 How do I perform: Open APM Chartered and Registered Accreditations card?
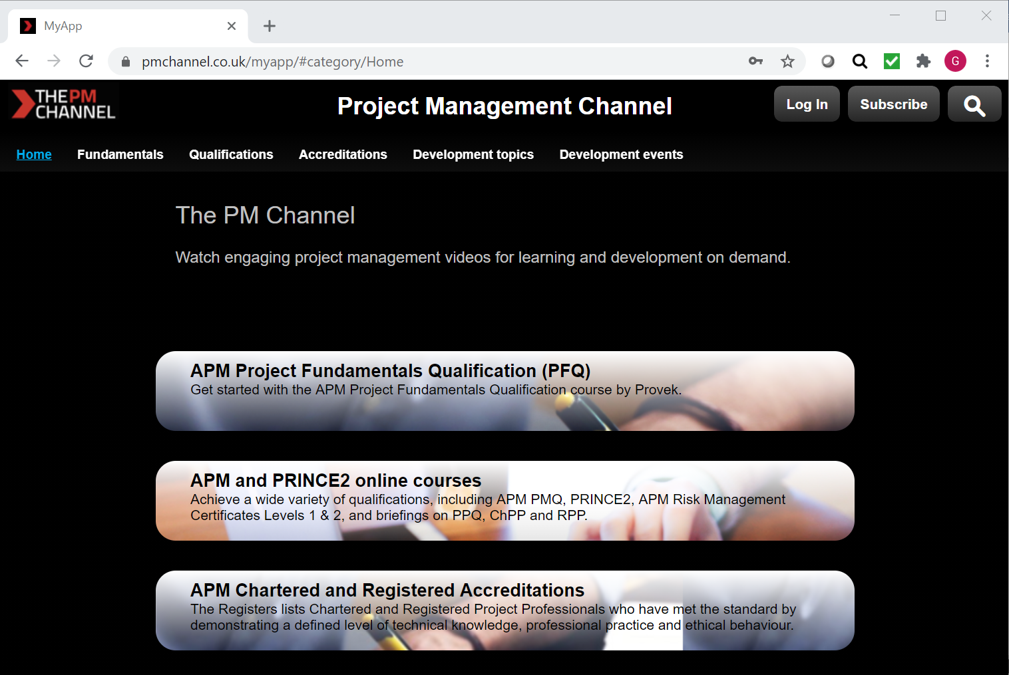[505, 610]
